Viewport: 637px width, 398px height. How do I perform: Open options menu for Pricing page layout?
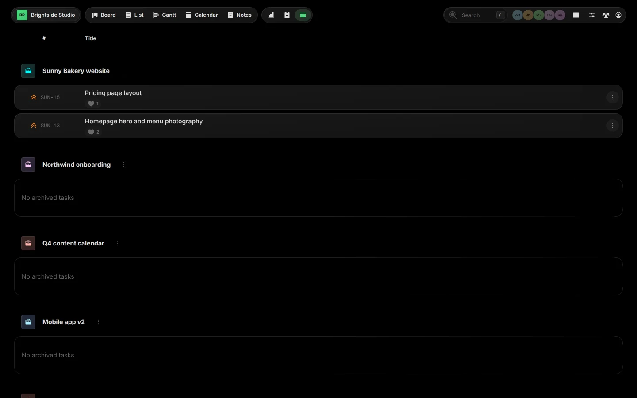(x=613, y=97)
